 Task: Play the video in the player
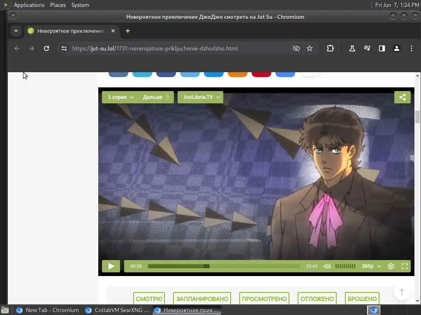111,266
